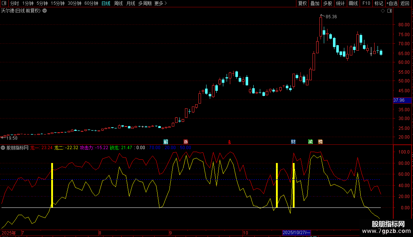Screen dimensions: 413x237
Task: Click the 锁龙: 21.47 indicator value
Action: [x=121, y=148]
